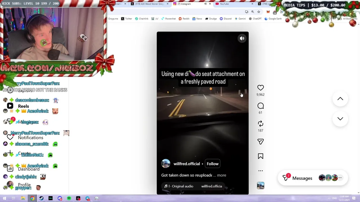Open Reels in Instagram sidebar
Image resolution: width=360 pixels, height=202 pixels.
pos(23,106)
